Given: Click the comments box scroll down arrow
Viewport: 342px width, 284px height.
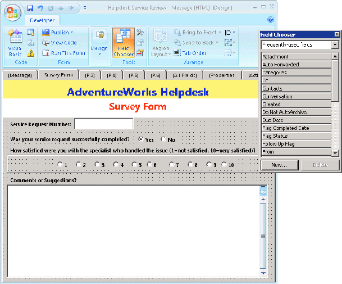Looking at the screenshot, I should pyautogui.click(x=263, y=273).
